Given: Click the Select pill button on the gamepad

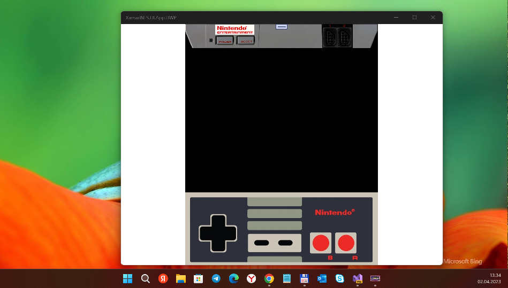Looking at the screenshot, I should pyautogui.click(x=261, y=243).
